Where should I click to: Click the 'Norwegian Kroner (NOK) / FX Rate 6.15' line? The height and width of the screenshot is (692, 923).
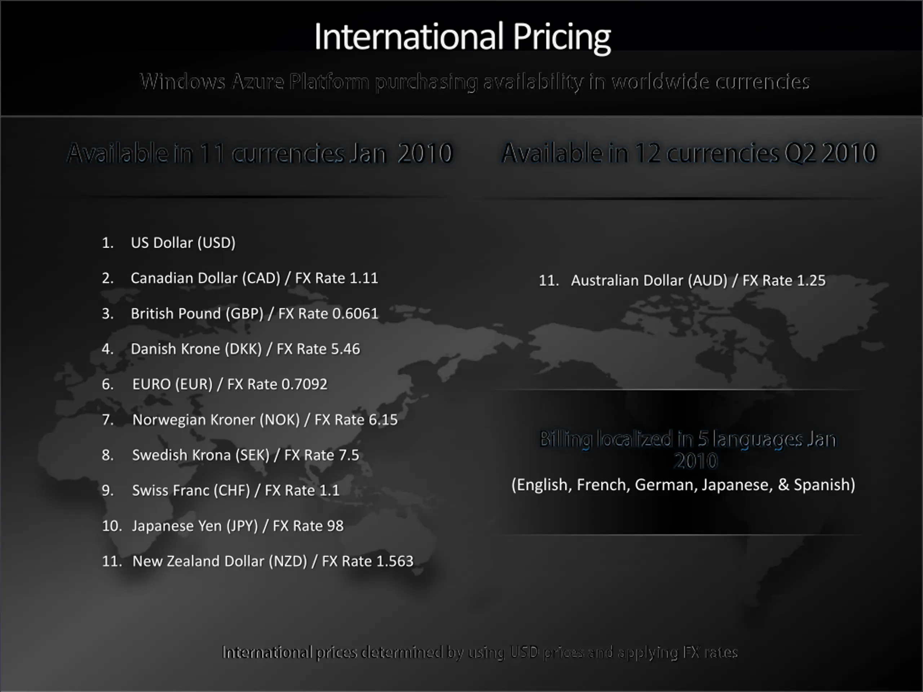[x=249, y=420]
